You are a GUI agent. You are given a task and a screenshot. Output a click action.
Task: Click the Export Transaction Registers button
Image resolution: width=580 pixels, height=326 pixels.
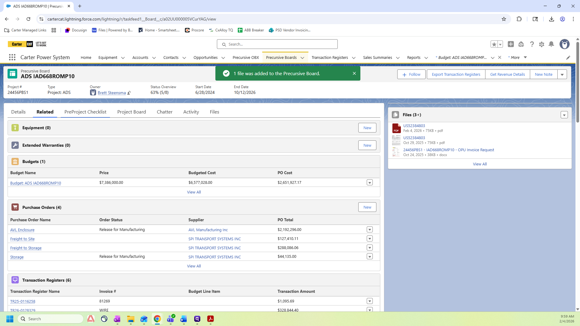point(456,75)
